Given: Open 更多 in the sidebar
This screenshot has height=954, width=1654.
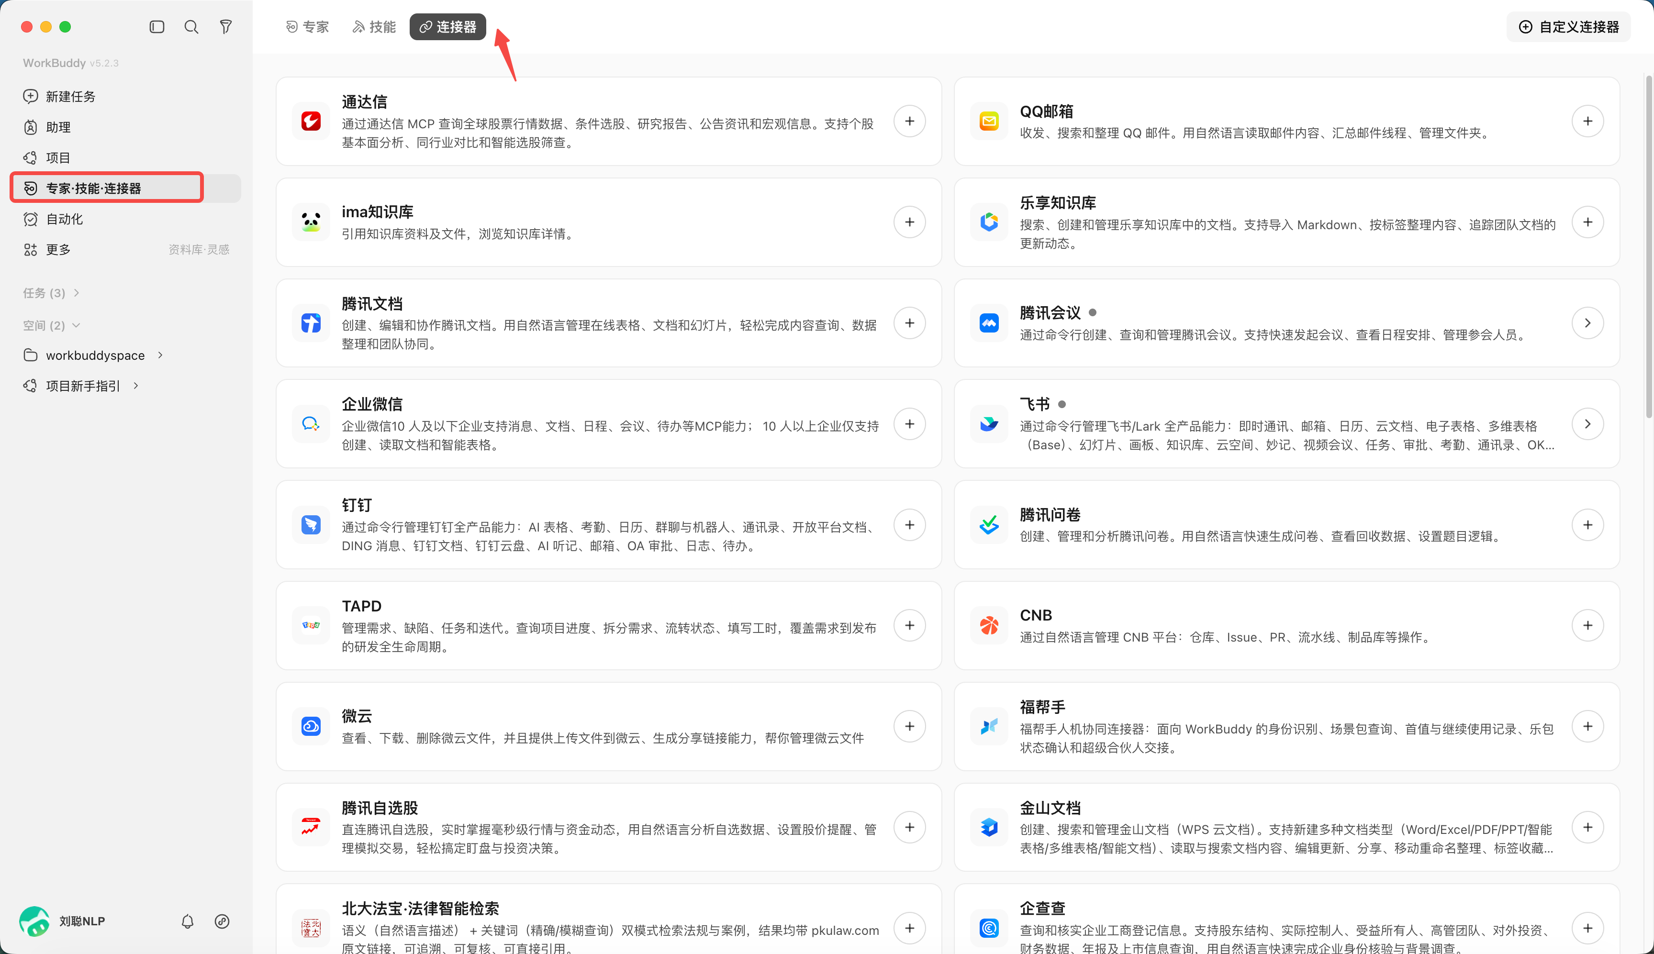Looking at the screenshot, I should pyautogui.click(x=126, y=250).
